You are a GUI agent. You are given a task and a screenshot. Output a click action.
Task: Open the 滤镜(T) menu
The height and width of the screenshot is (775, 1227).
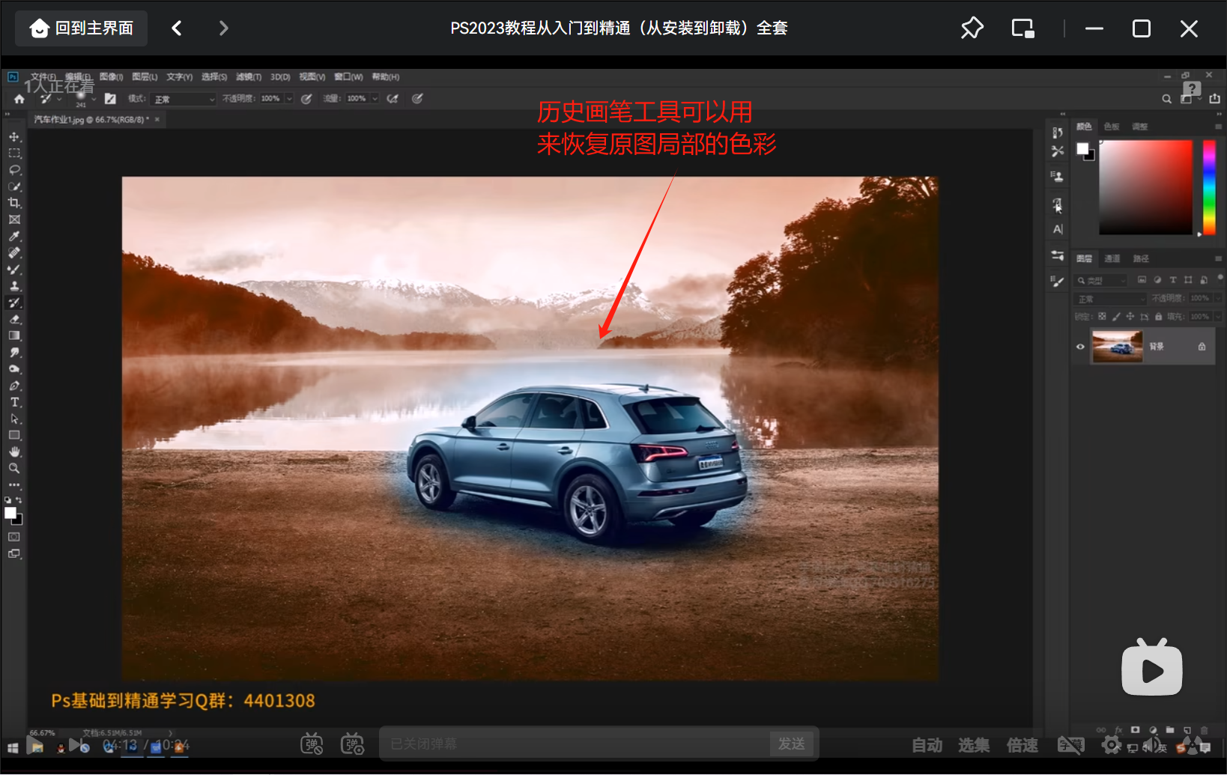249,77
